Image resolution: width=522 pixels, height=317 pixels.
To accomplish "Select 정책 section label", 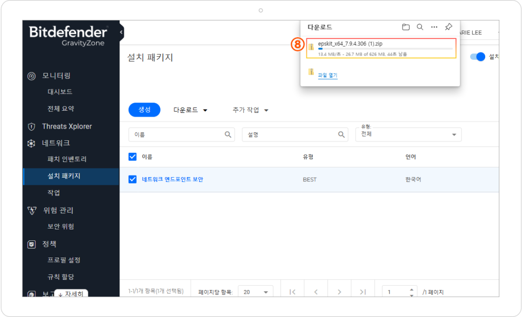I will coord(49,244).
